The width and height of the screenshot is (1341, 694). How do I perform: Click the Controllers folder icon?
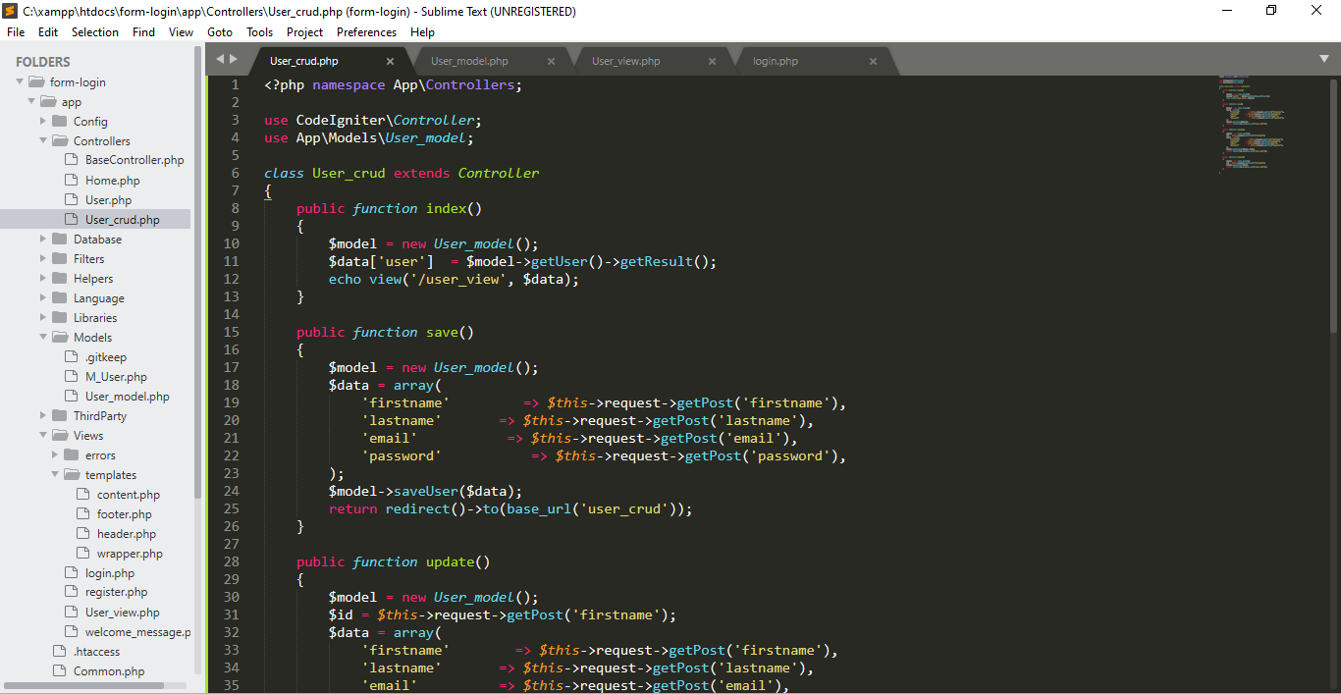pyautogui.click(x=61, y=141)
